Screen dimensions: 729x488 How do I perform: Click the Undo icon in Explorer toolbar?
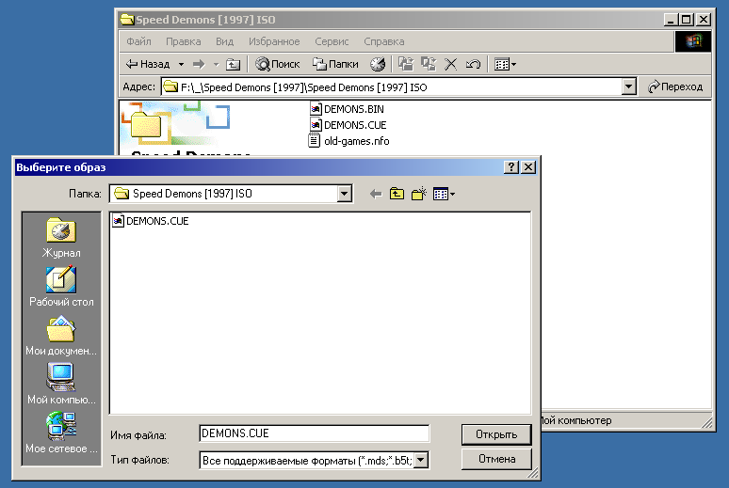coord(473,64)
